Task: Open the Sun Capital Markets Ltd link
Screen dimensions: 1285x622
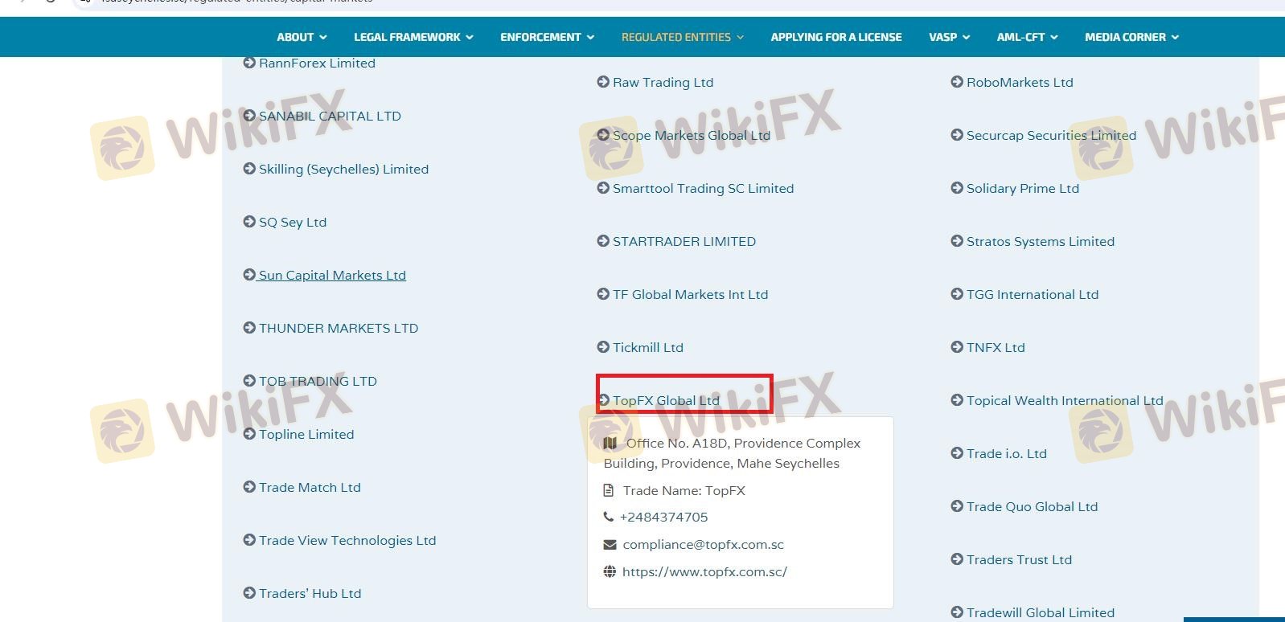Action: point(332,275)
